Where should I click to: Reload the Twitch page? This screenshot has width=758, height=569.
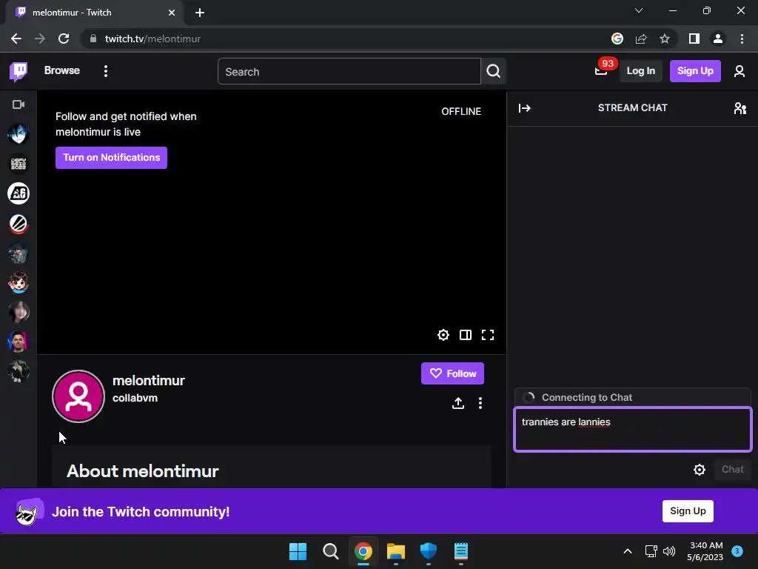[64, 39]
